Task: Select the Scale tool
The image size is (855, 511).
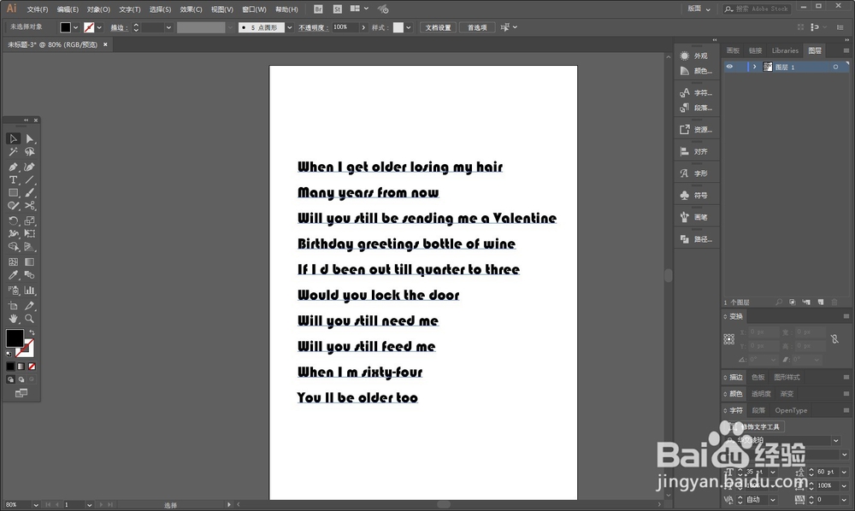Action: 29,220
